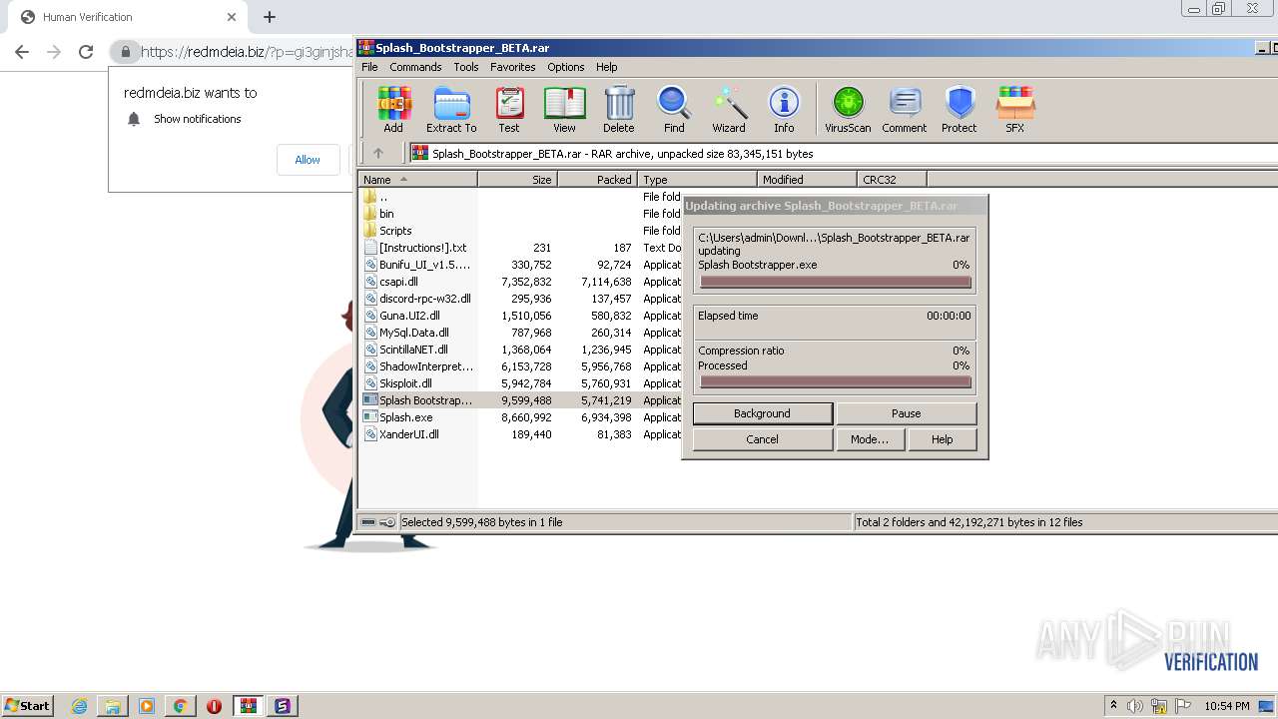Click the Delete toolbar icon
Image resolution: width=1278 pixels, height=719 pixels.
click(x=619, y=109)
